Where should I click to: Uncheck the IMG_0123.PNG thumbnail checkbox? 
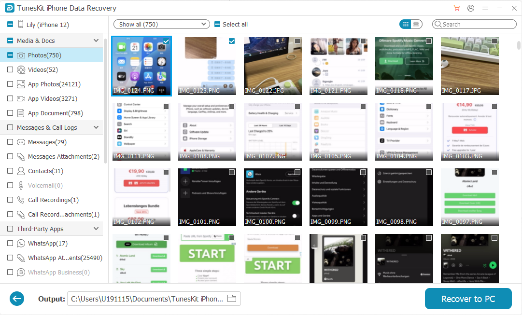coord(232,41)
